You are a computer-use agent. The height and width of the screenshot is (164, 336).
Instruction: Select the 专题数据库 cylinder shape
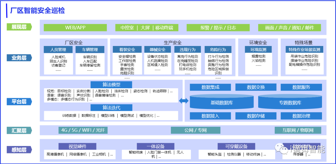pyautogui.click(x=290, y=102)
